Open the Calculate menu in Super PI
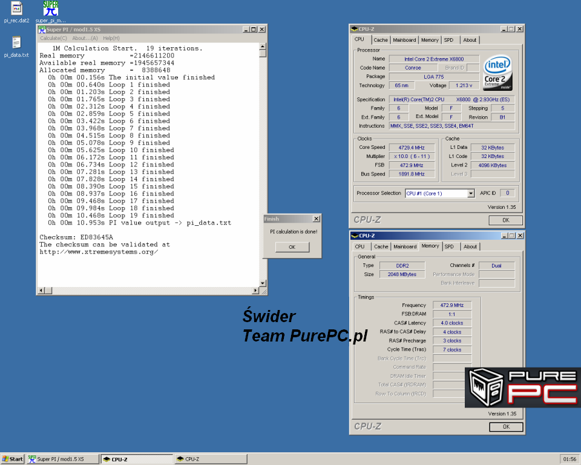Screen dimensions: 581x465 pyautogui.click(x=53, y=38)
